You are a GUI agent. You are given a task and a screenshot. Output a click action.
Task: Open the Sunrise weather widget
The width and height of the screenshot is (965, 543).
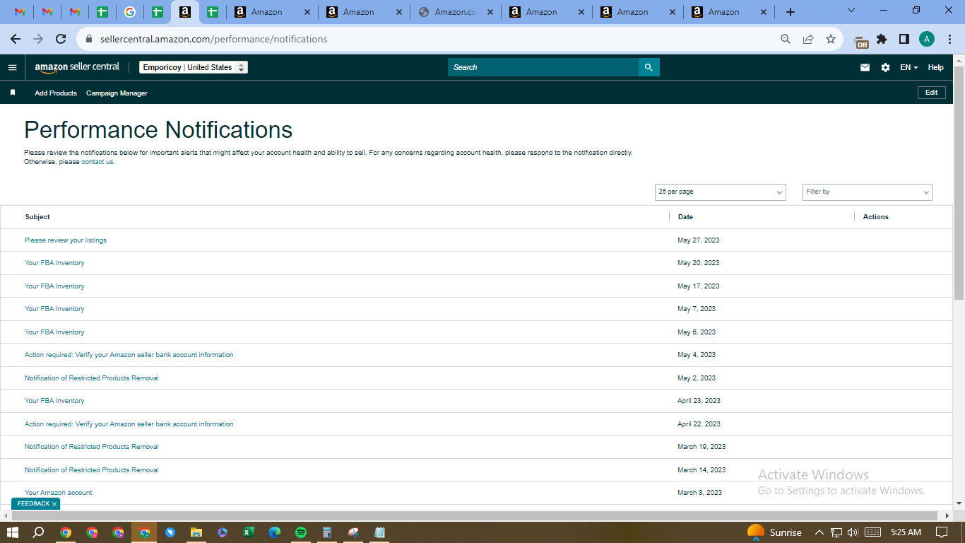(774, 532)
